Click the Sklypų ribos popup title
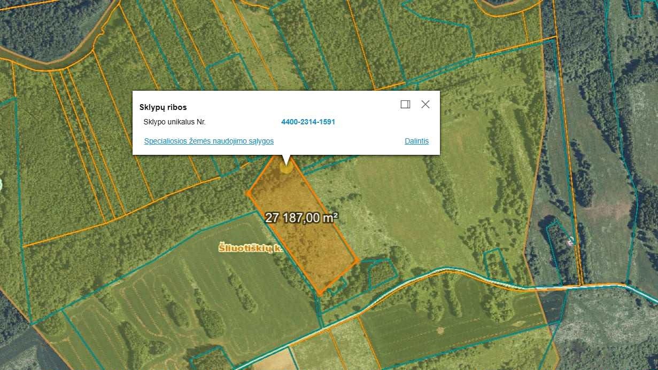This screenshot has width=658, height=370. (x=163, y=107)
